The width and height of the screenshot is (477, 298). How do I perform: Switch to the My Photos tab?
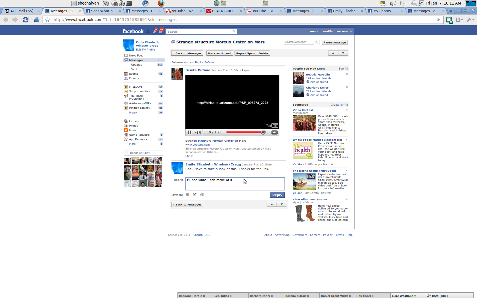tap(385, 11)
